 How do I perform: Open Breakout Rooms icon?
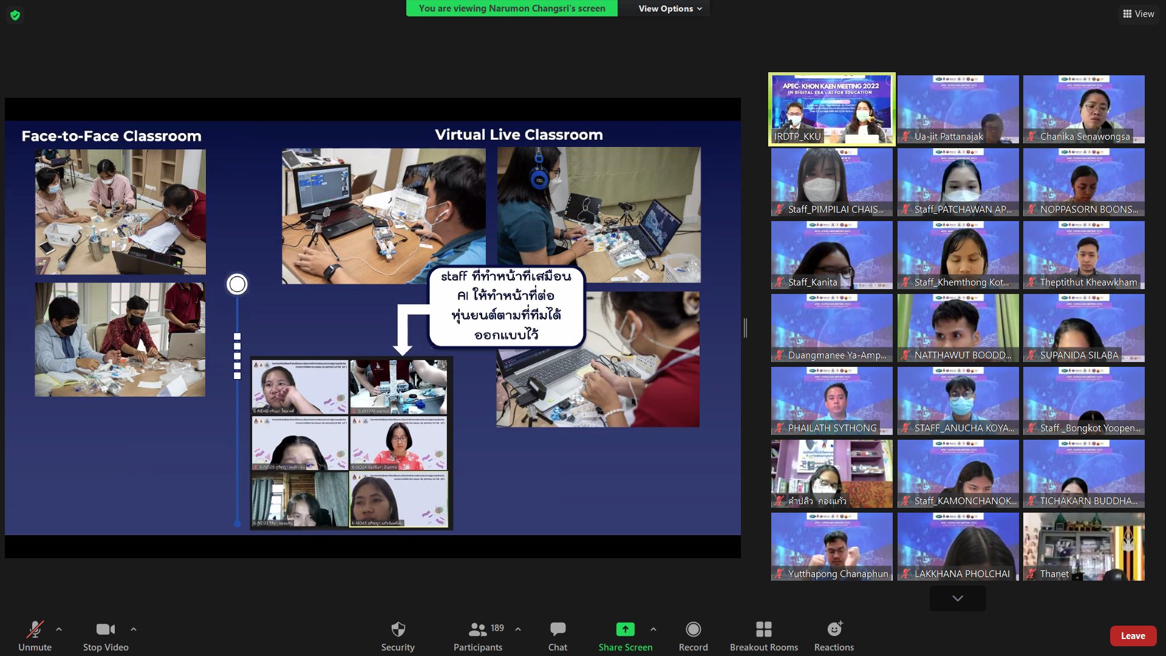[763, 629]
